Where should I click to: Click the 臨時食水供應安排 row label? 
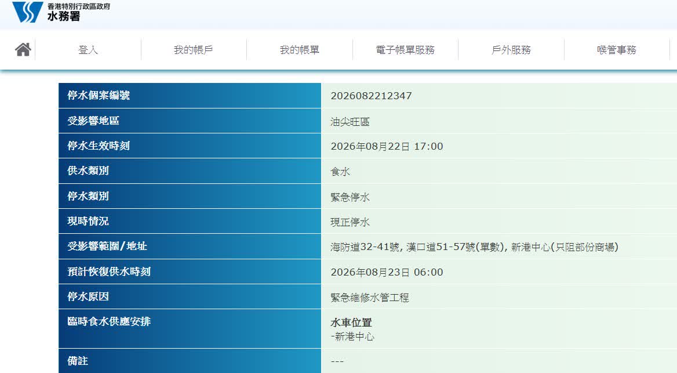click(109, 321)
